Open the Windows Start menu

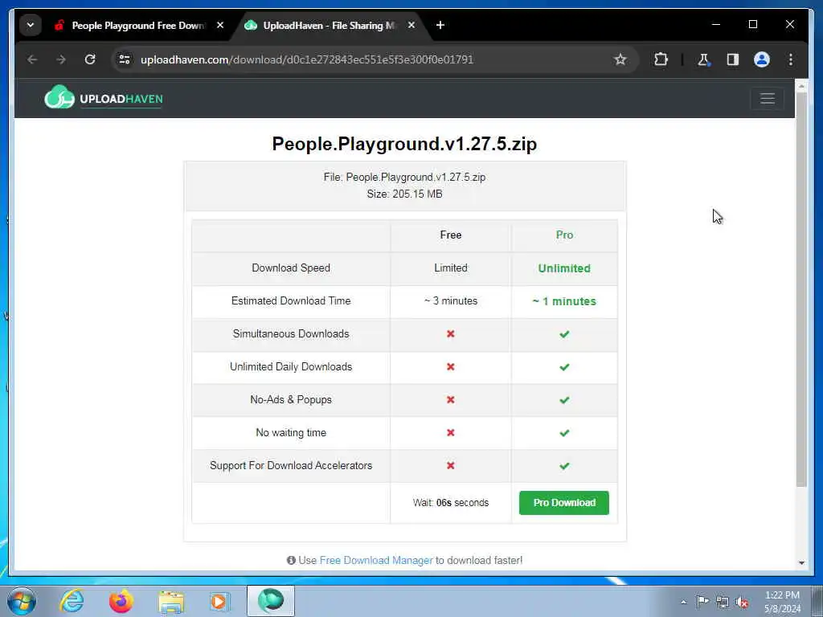pyautogui.click(x=22, y=601)
